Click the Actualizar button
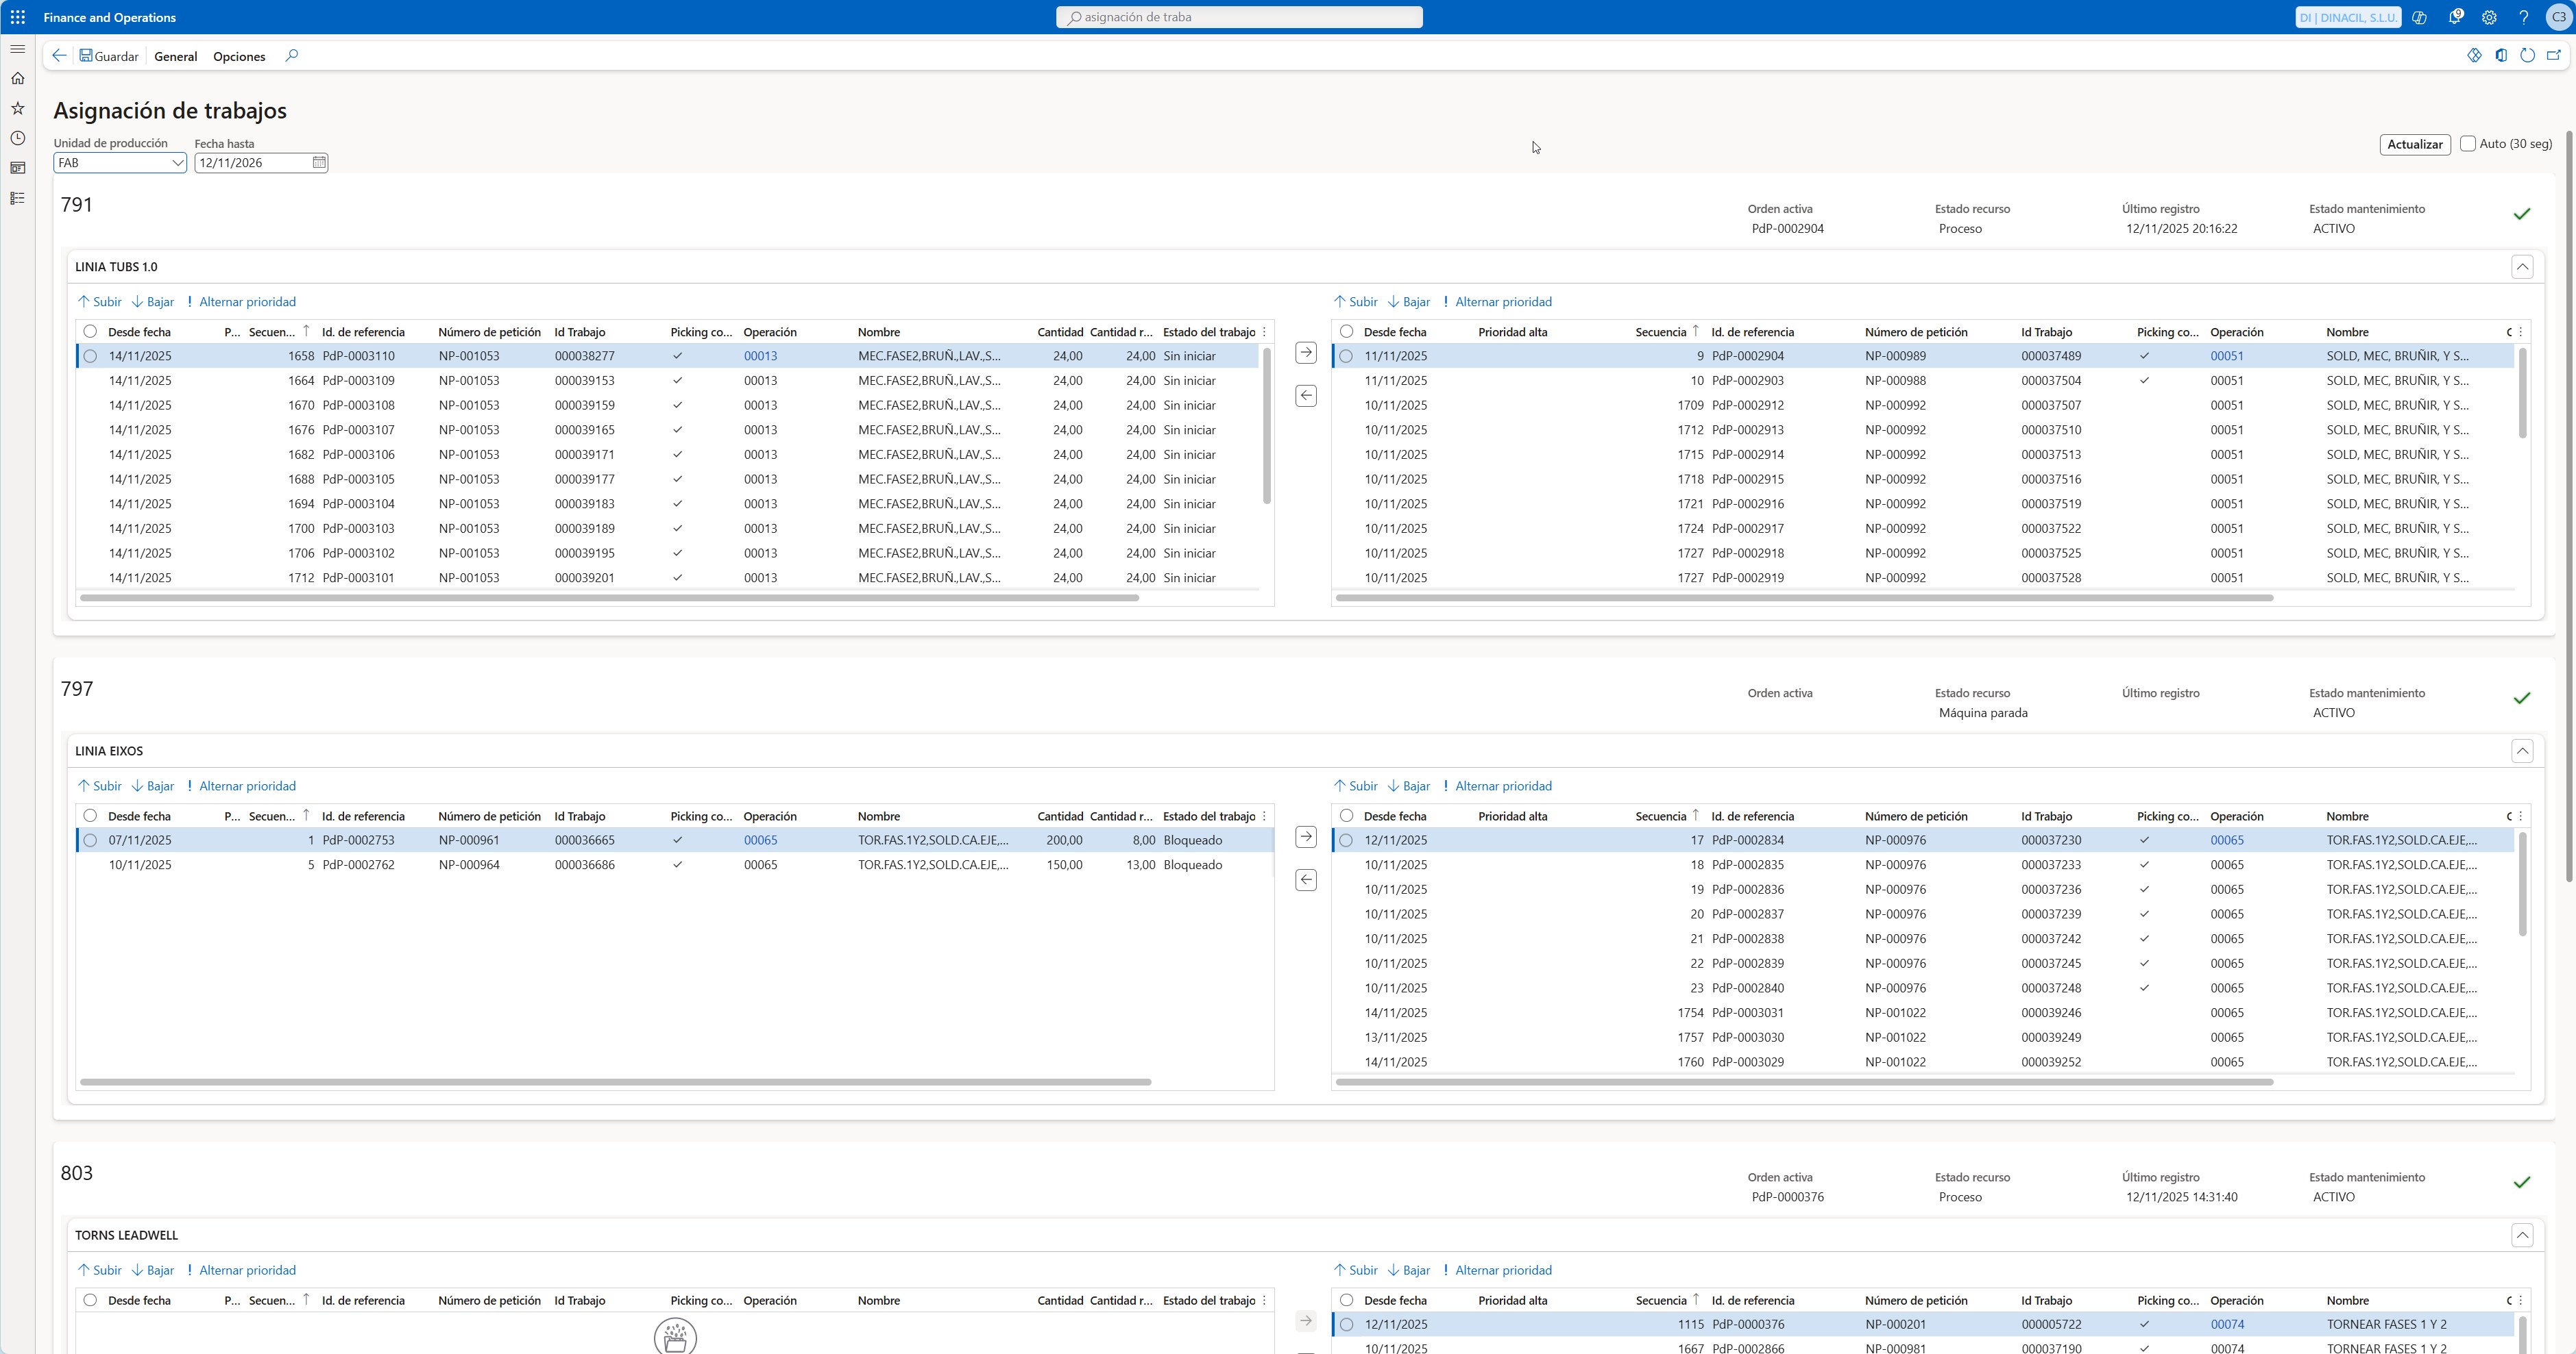2576x1354 pixels. (x=2415, y=144)
